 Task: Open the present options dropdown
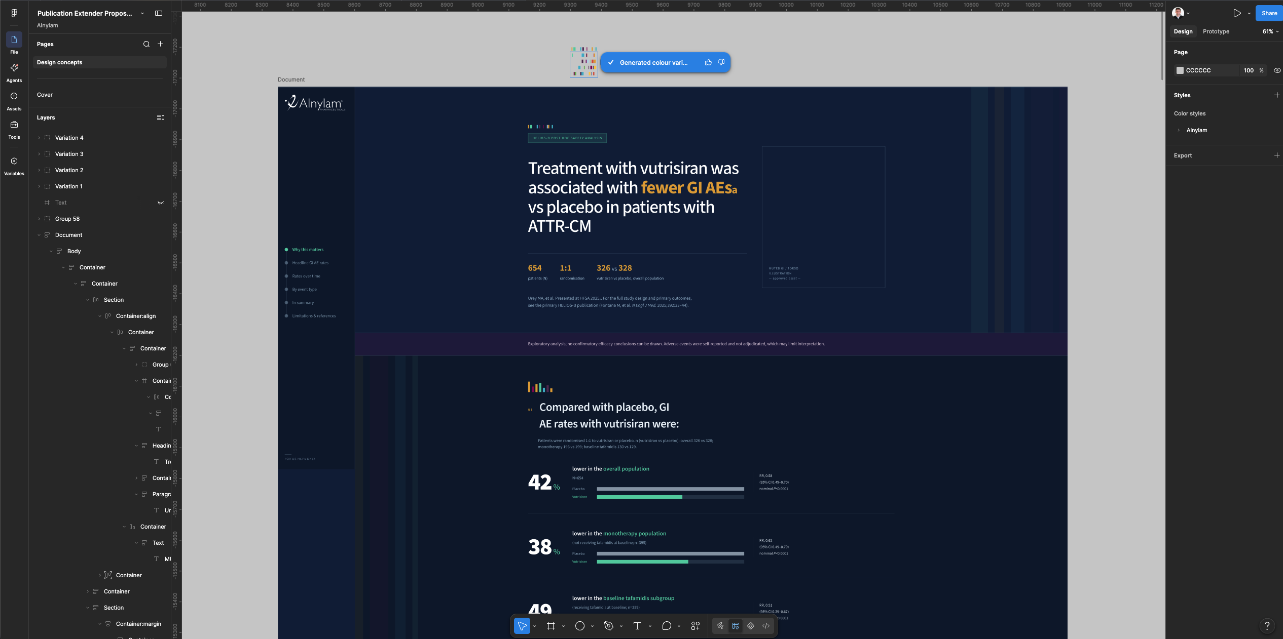(x=1249, y=14)
